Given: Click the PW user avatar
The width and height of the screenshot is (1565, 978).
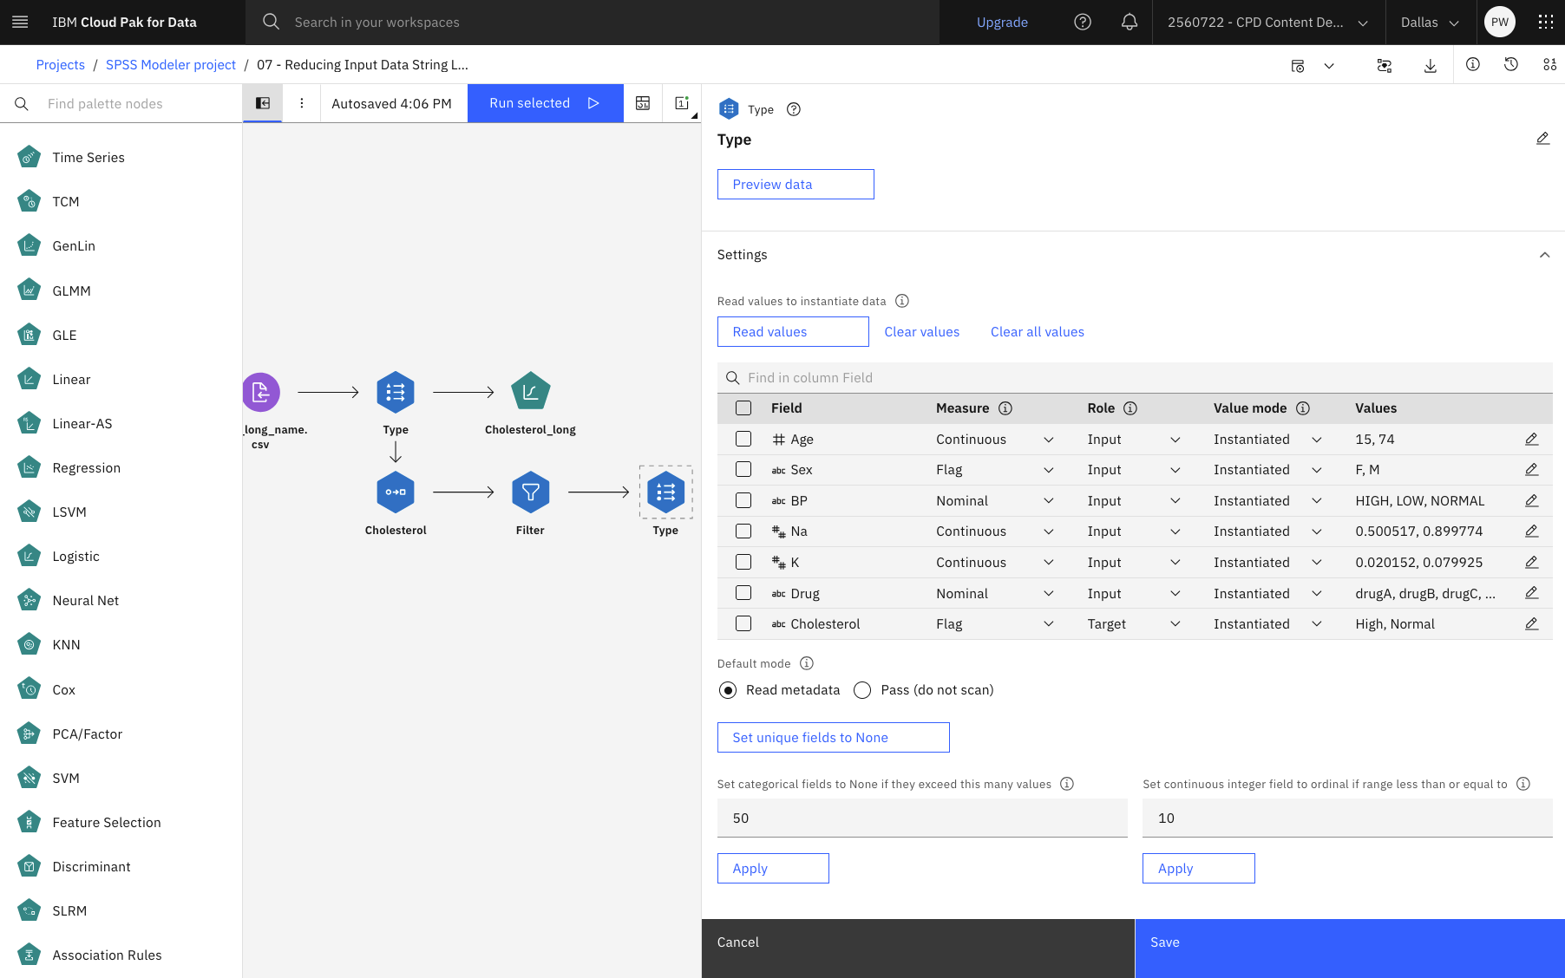Looking at the screenshot, I should pyautogui.click(x=1500, y=23).
